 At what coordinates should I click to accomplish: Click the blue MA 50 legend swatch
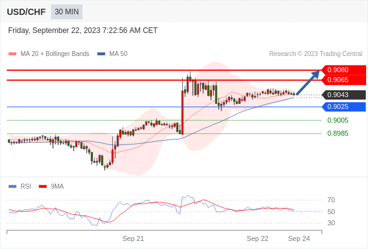[101, 54]
